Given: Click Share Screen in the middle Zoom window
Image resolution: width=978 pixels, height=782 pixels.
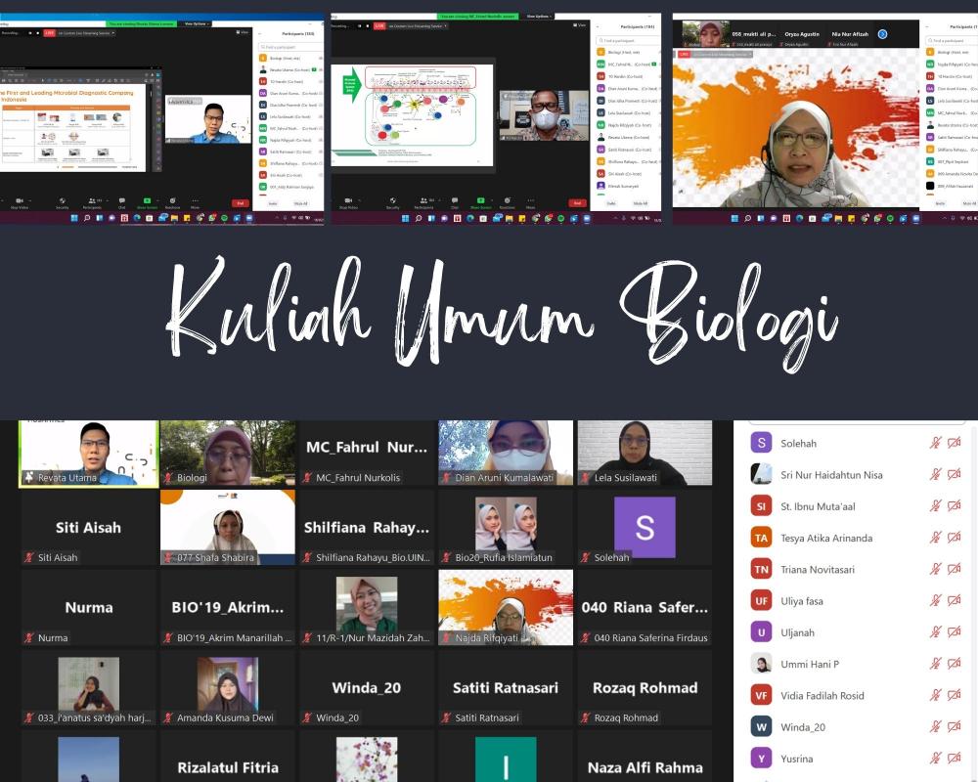Looking at the screenshot, I should (x=479, y=201).
